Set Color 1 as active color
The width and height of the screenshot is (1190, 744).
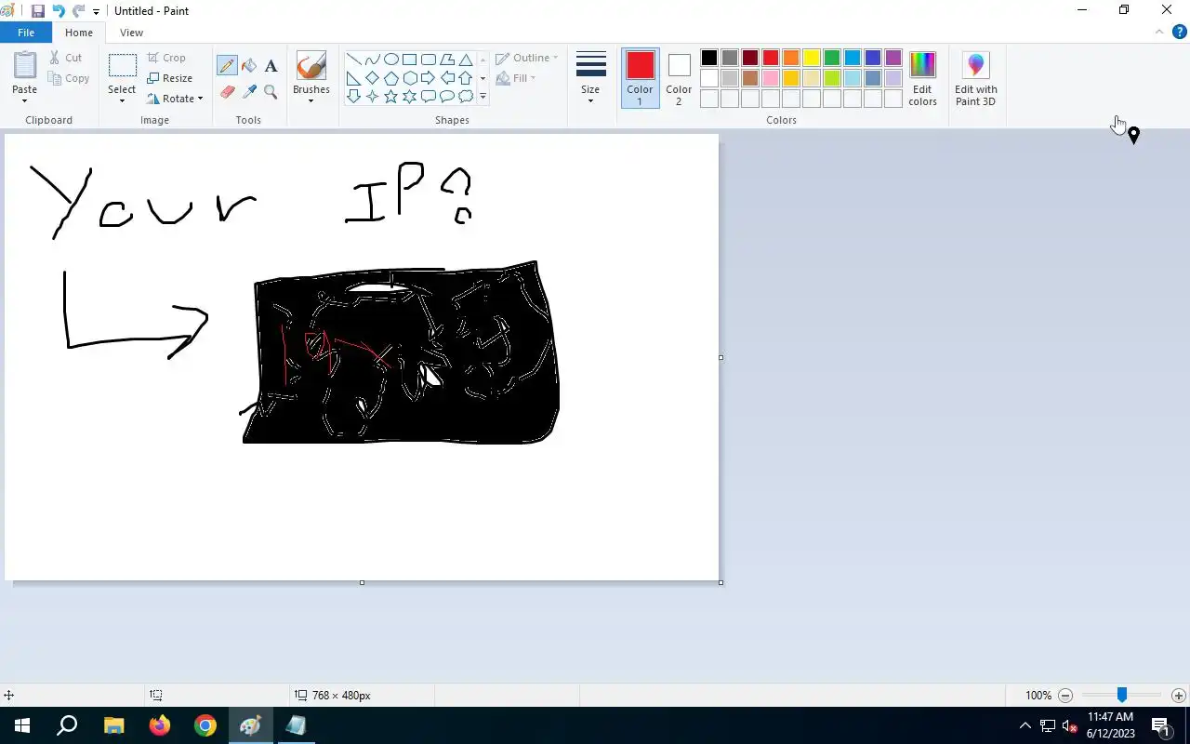[640, 78]
